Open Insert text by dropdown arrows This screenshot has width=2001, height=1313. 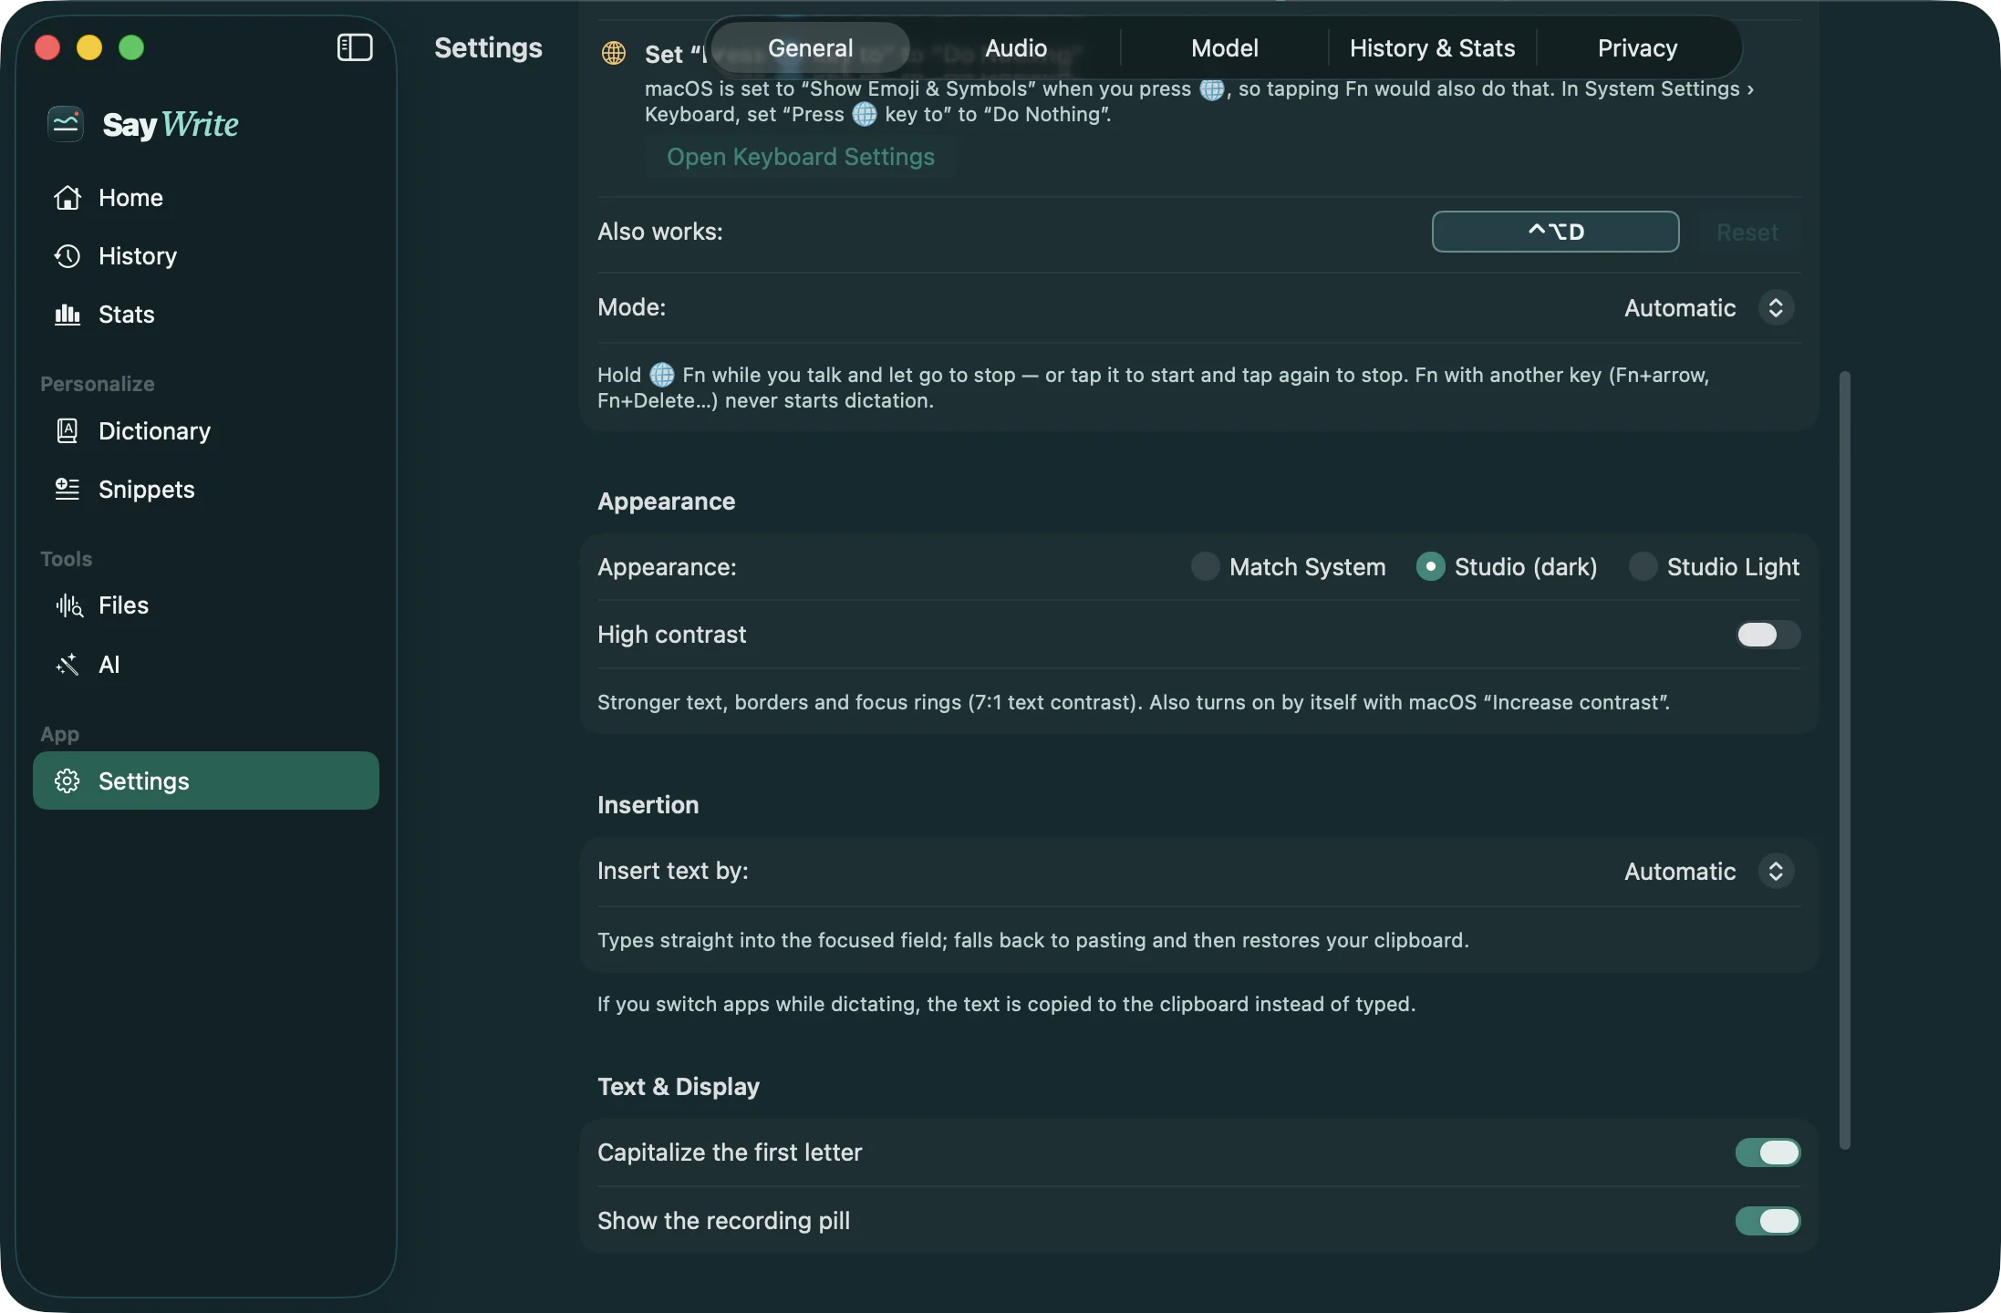coord(1776,872)
